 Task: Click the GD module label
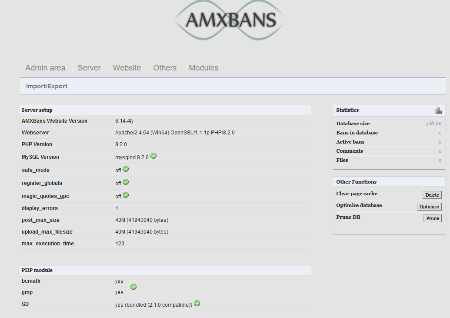point(25,304)
